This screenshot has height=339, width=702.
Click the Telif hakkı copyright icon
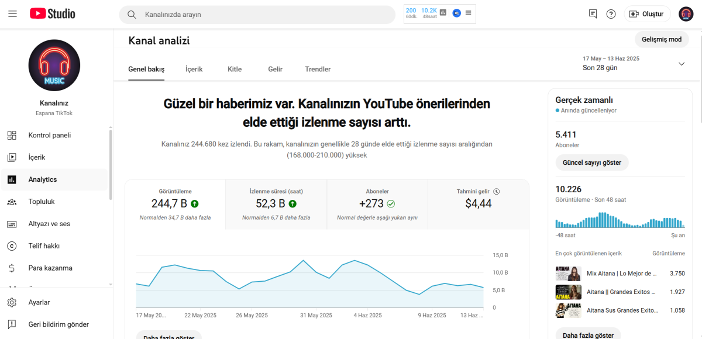(x=12, y=247)
